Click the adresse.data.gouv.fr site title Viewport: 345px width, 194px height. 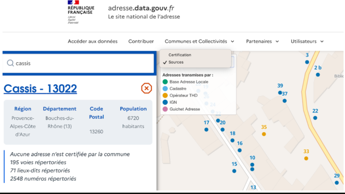(141, 8)
